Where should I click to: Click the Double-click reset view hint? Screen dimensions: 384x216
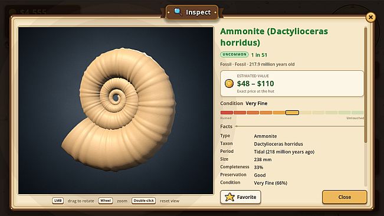pyautogui.click(x=144, y=201)
